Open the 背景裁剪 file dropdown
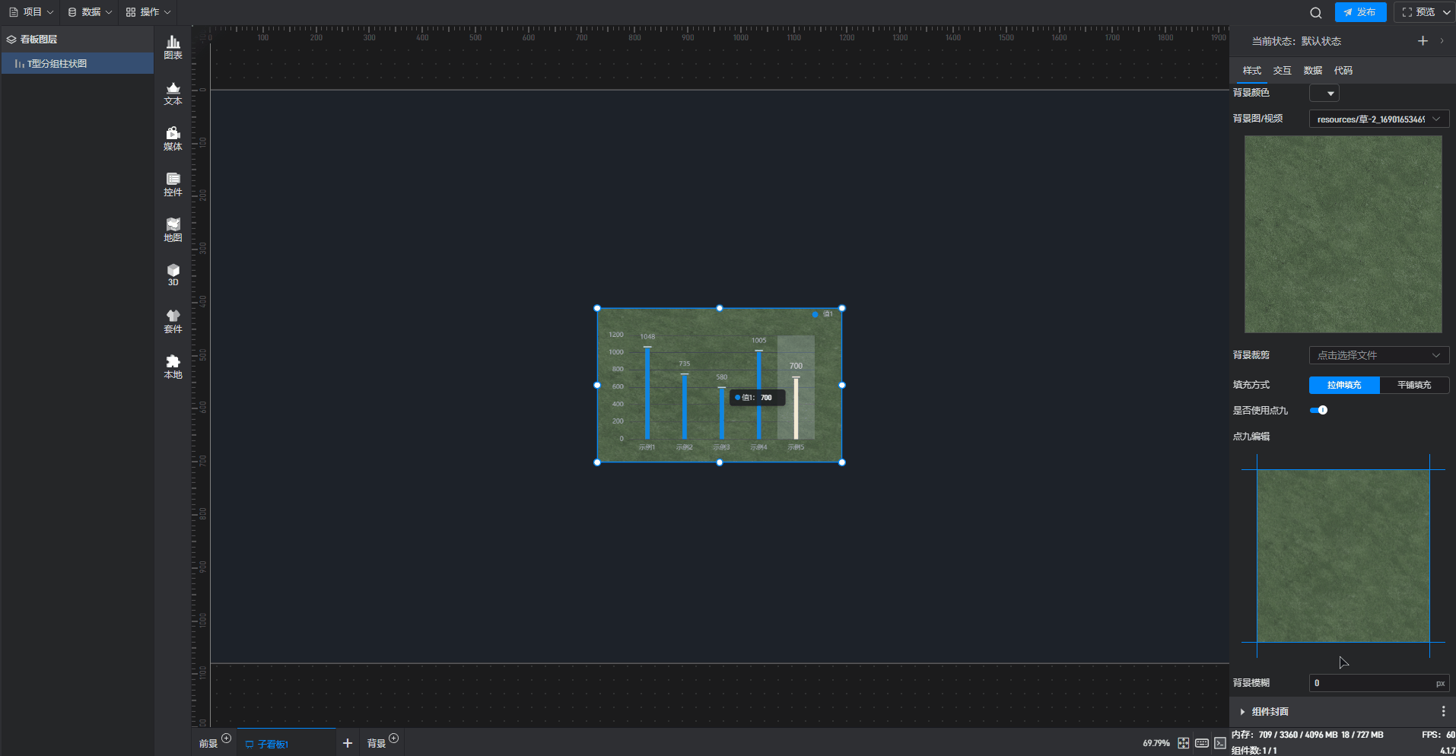The width and height of the screenshot is (1456, 756). [x=1378, y=355]
